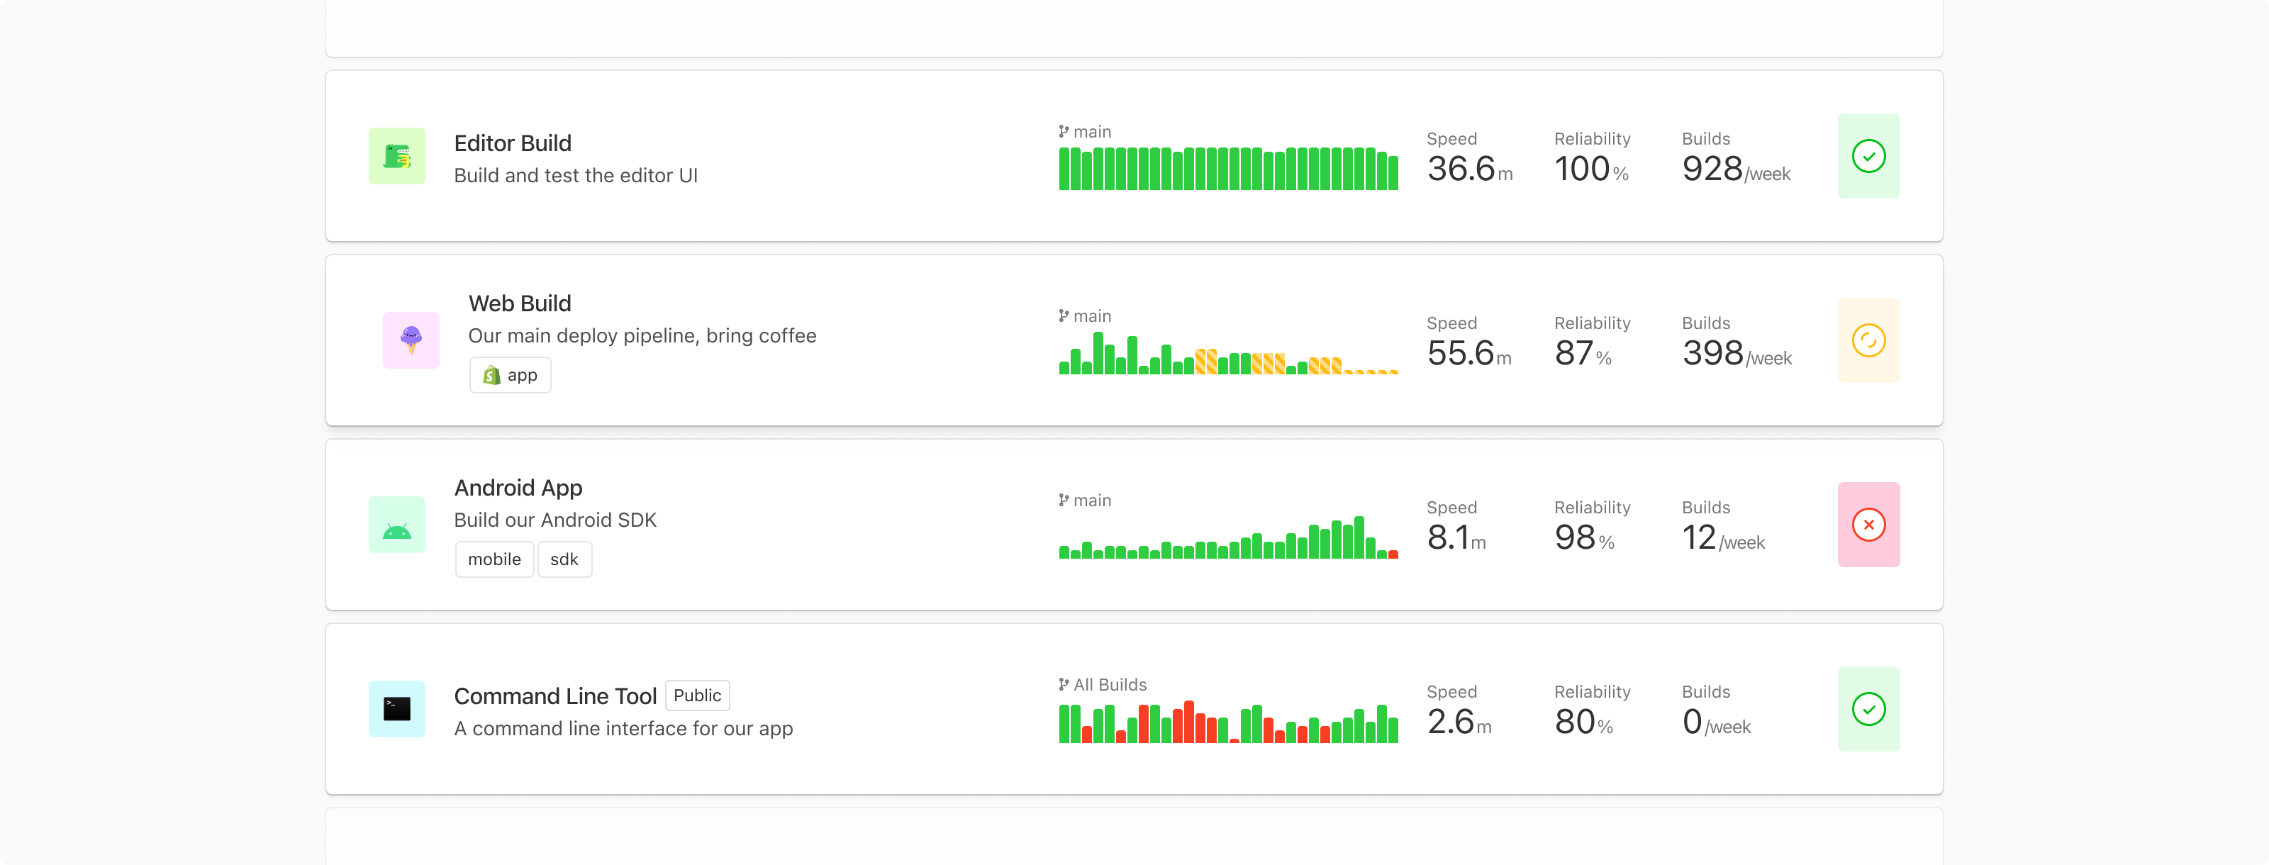
Task: Filter by the app tag
Action: (x=510, y=375)
